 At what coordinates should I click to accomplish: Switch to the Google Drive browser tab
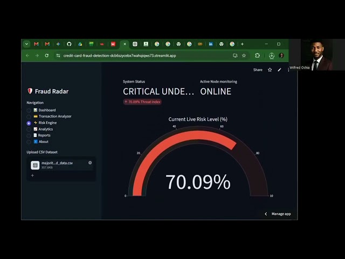pos(80,44)
